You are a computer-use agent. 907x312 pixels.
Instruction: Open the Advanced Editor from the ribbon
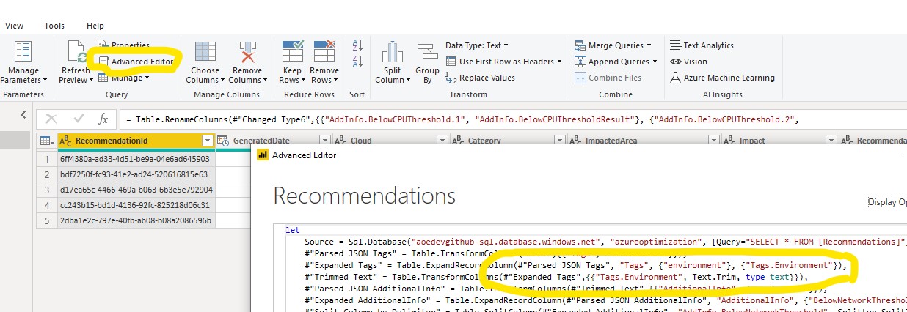[x=136, y=62]
